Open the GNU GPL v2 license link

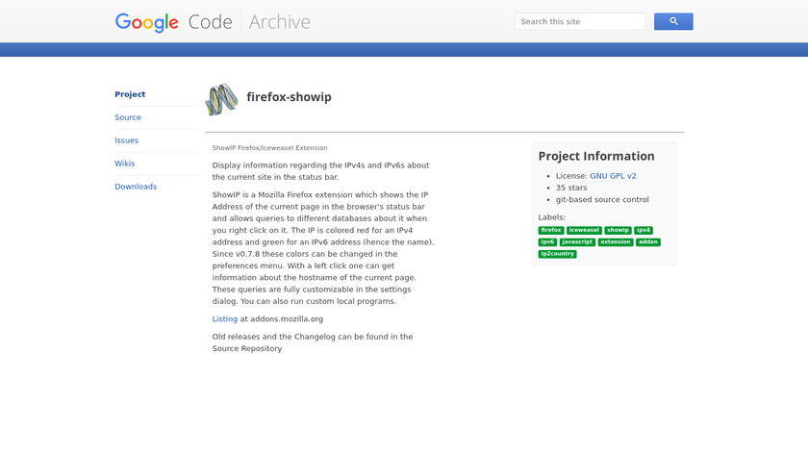pyautogui.click(x=613, y=176)
